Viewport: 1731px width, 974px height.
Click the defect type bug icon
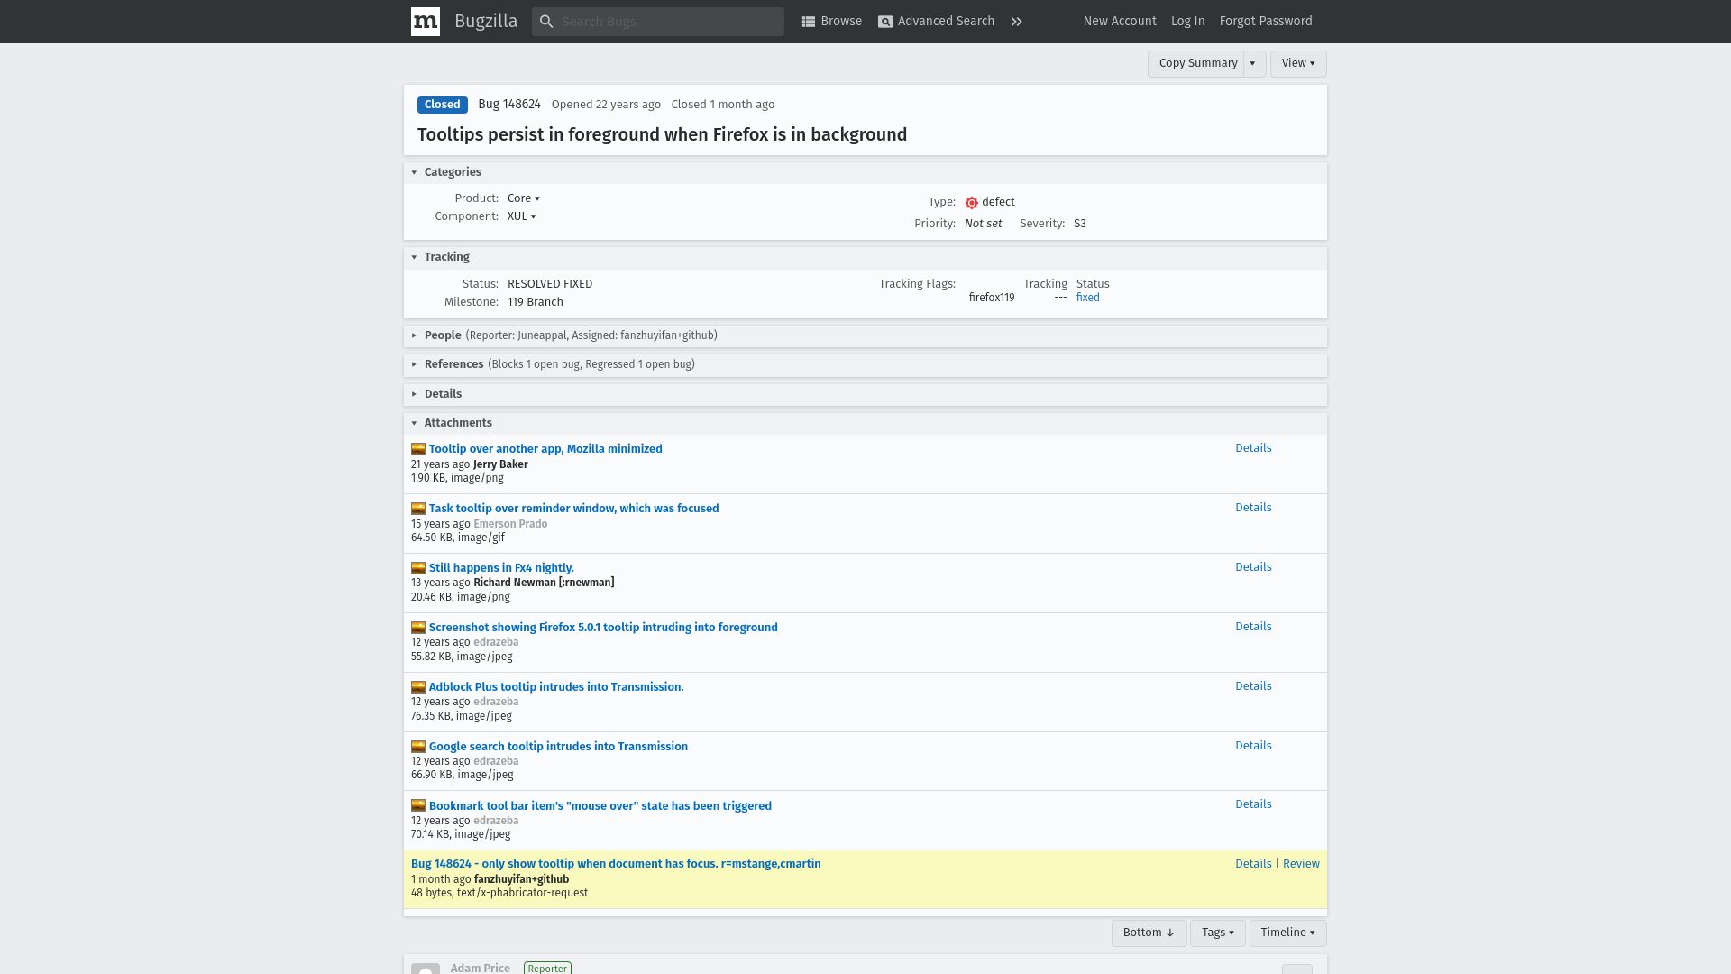pyautogui.click(x=972, y=203)
